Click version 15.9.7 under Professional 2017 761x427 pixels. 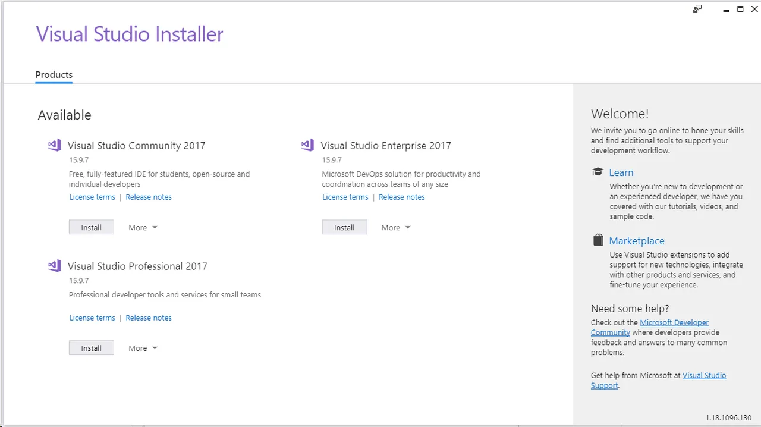[x=78, y=281]
